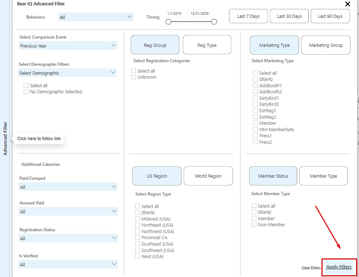Switch to the Reg Type tab
Viewport: 359px width, 277px height.
point(207,45)
